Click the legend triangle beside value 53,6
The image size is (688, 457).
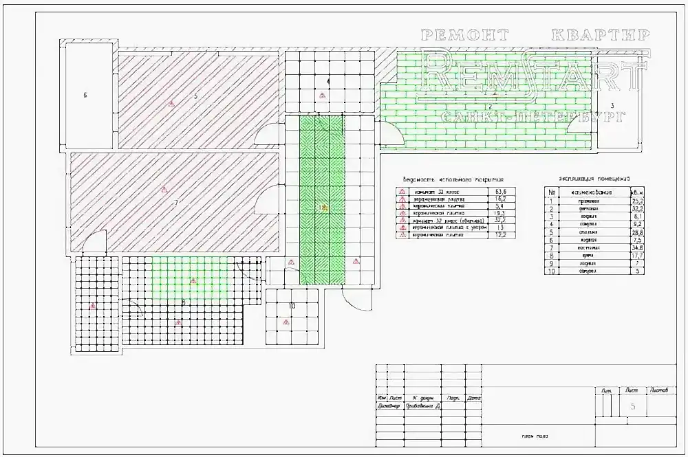[401, 191]
